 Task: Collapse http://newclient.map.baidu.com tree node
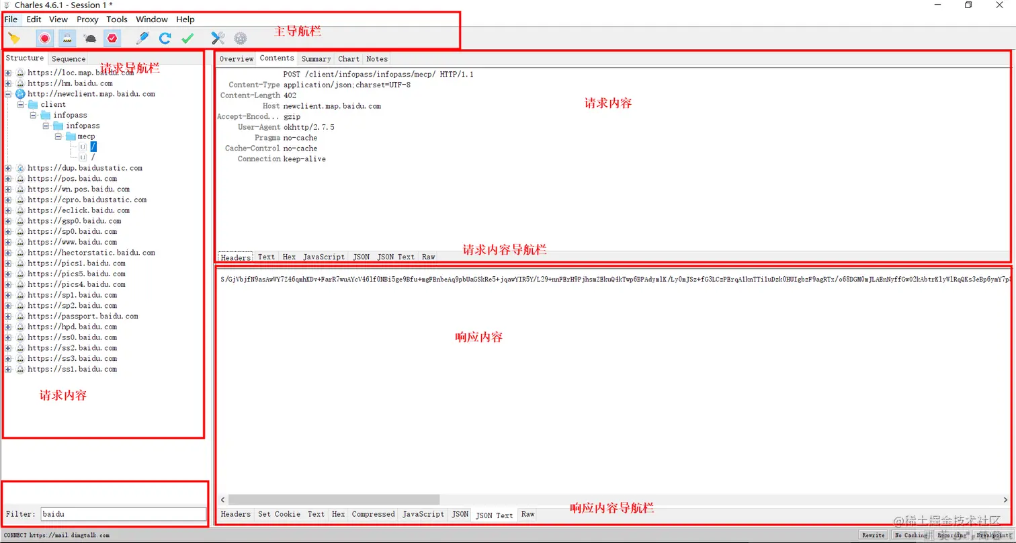point(8,94)
